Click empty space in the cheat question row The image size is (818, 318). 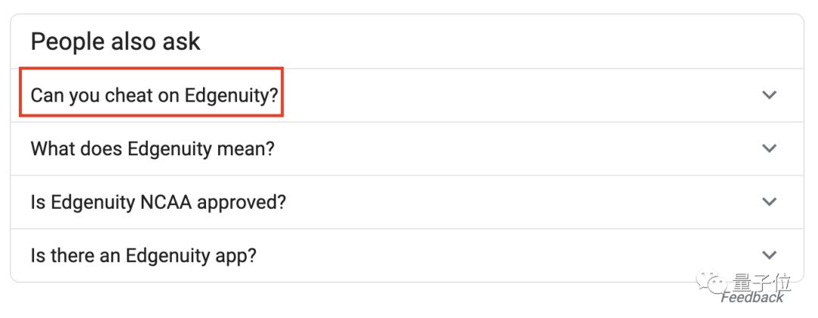click(x=515, y=95)
